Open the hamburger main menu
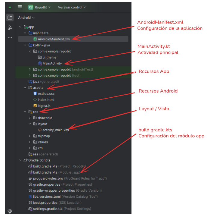Viewport: 210px width, 217px height. tap(20, 7)
